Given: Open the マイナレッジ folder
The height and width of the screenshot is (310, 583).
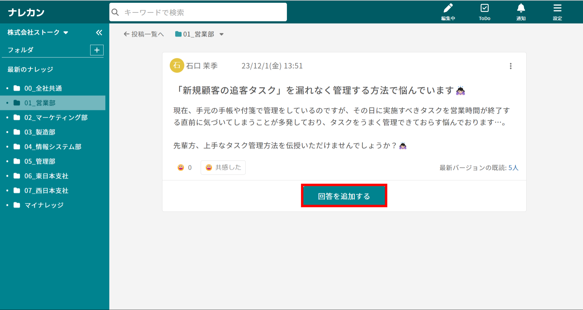Looking at the screenshot, I should 44,205.
